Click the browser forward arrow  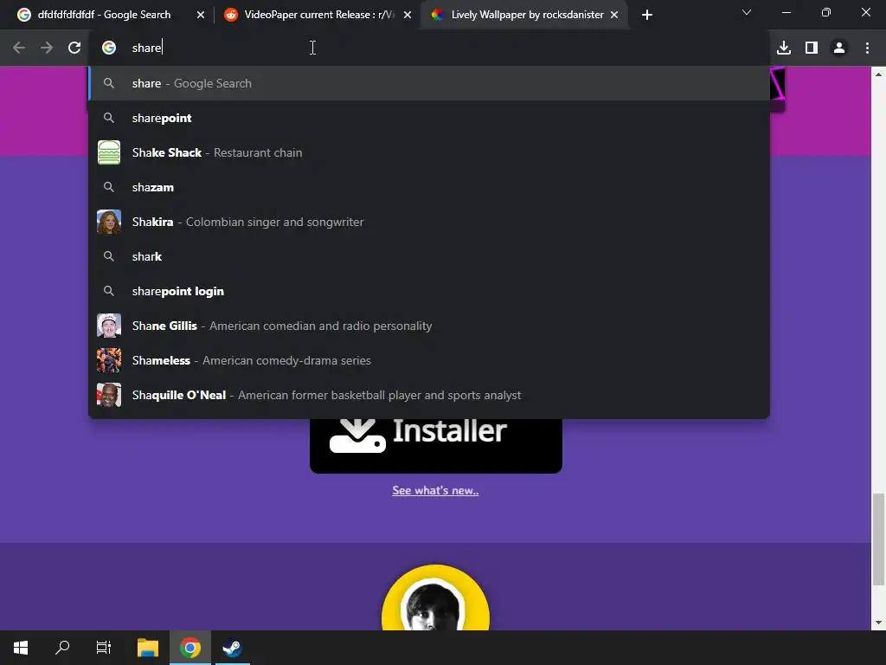pyautogui.click(x=47, y=48)
